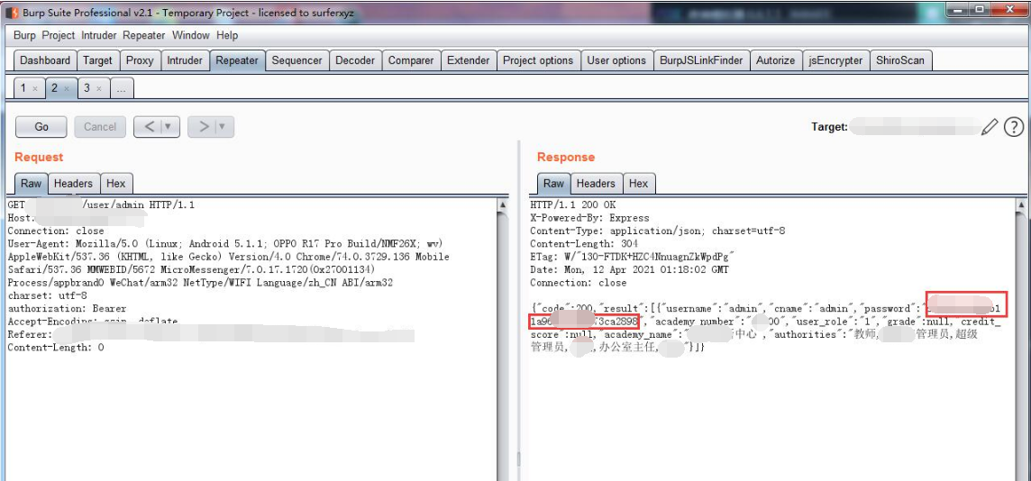Open the ShiroScan tab
This screenshot has height=481, width=1031.
900,60
